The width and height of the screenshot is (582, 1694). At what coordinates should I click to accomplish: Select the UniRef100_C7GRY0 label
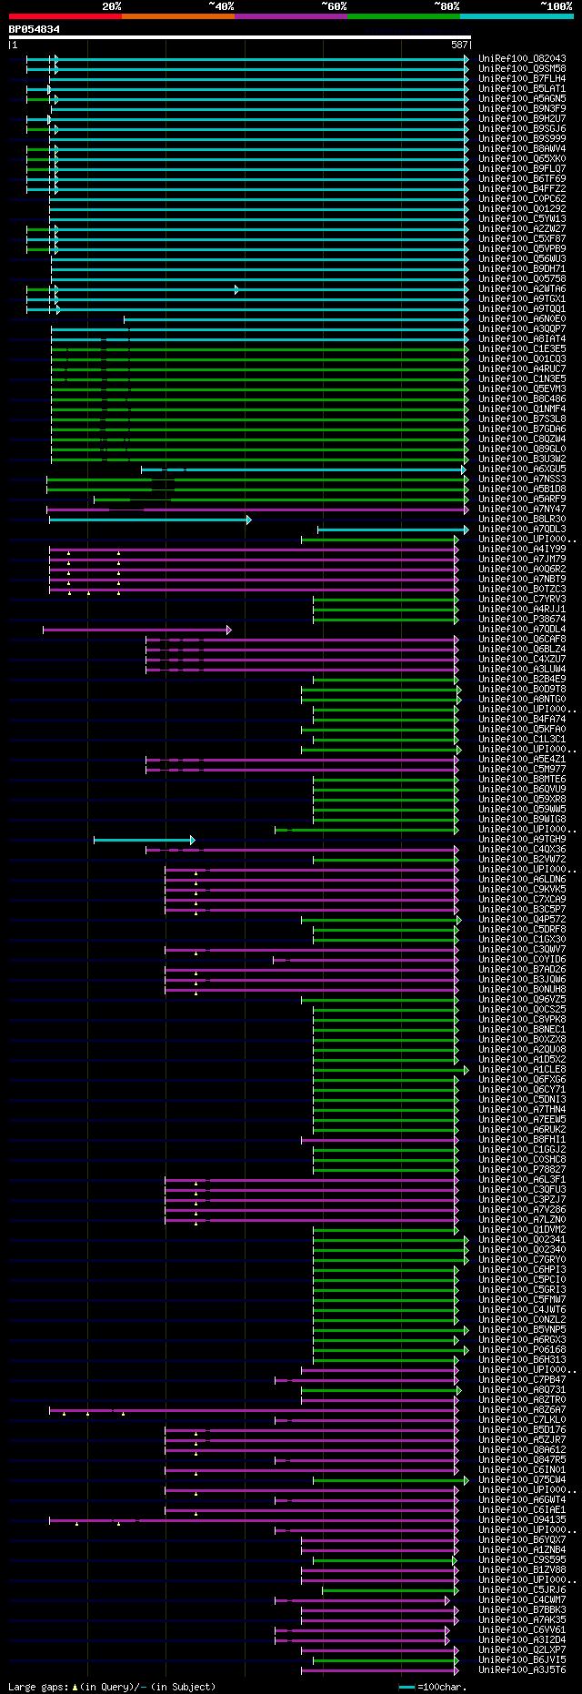pos(522,1259)
